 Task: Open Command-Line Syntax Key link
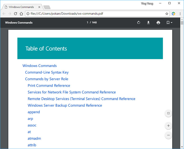tap(47, 72)
